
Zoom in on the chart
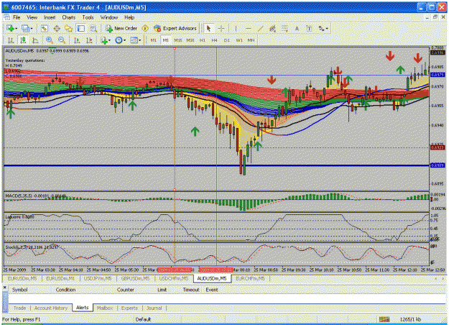[50, 40]
